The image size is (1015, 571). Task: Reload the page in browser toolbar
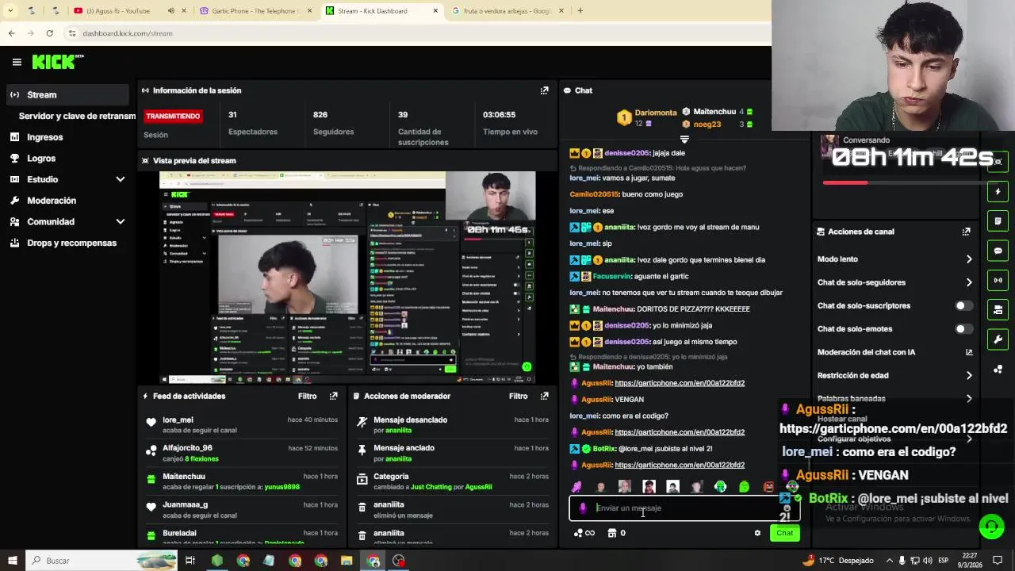[49, 33]
